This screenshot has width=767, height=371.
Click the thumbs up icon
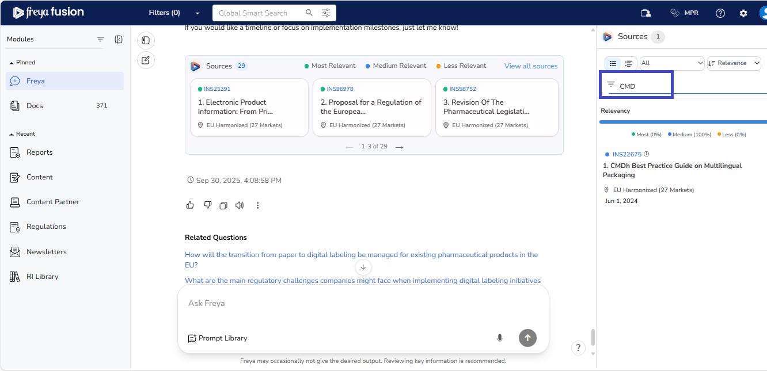[x=190, y=205]
